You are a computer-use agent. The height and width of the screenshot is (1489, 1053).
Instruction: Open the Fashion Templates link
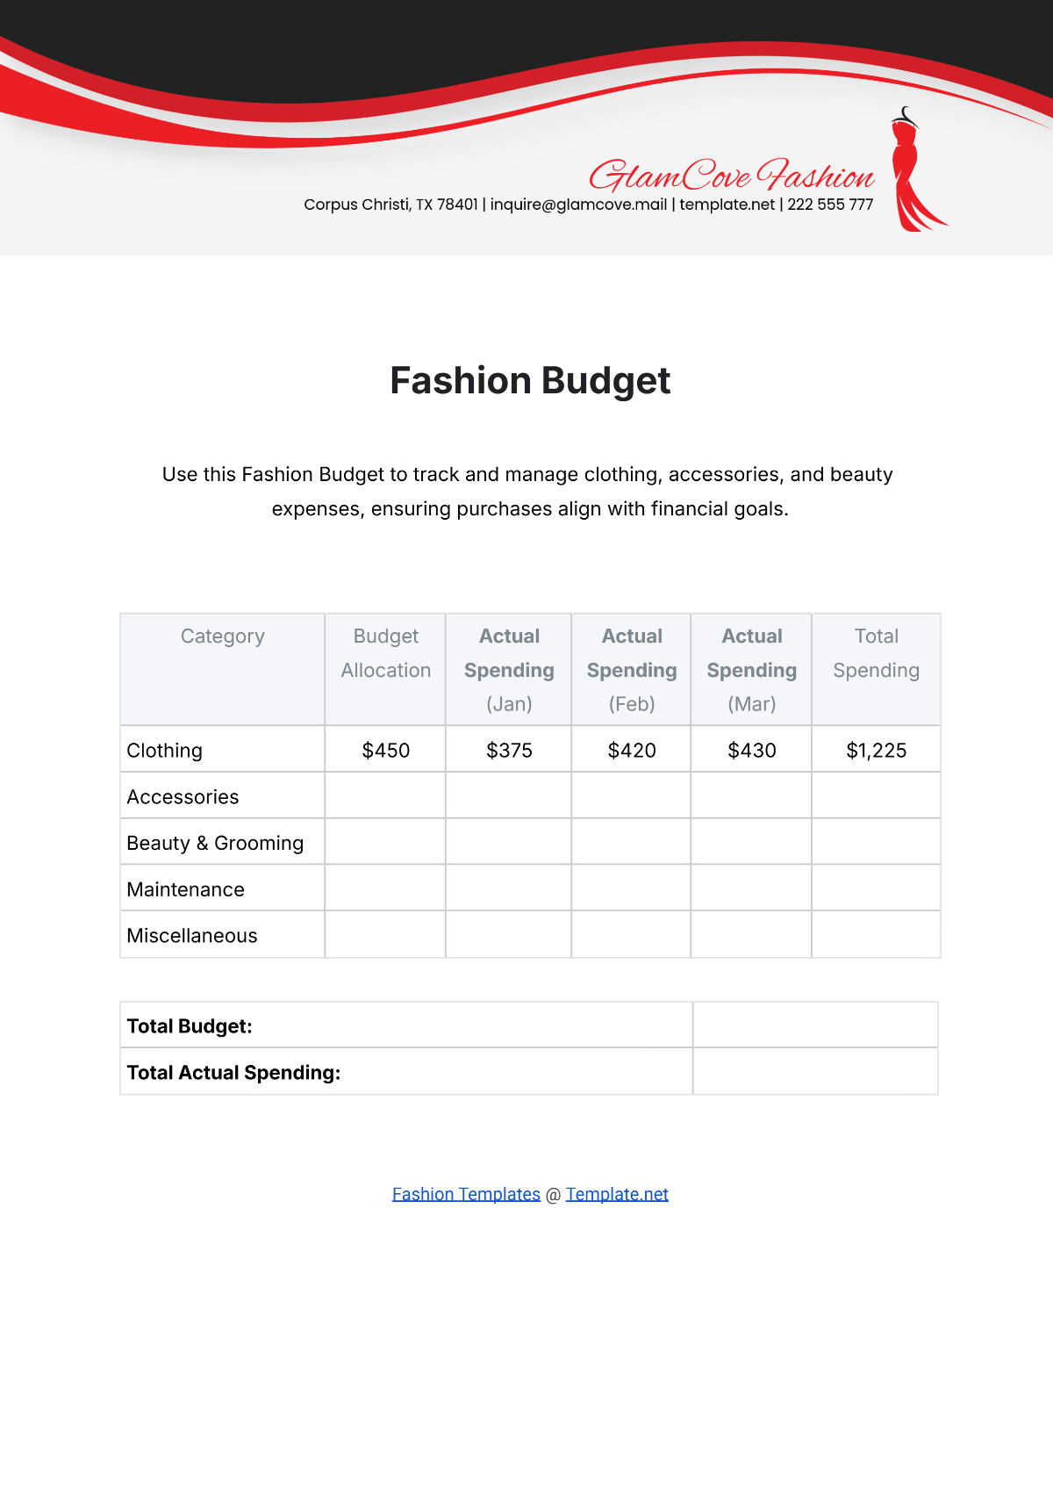[x=466, y=1194]
